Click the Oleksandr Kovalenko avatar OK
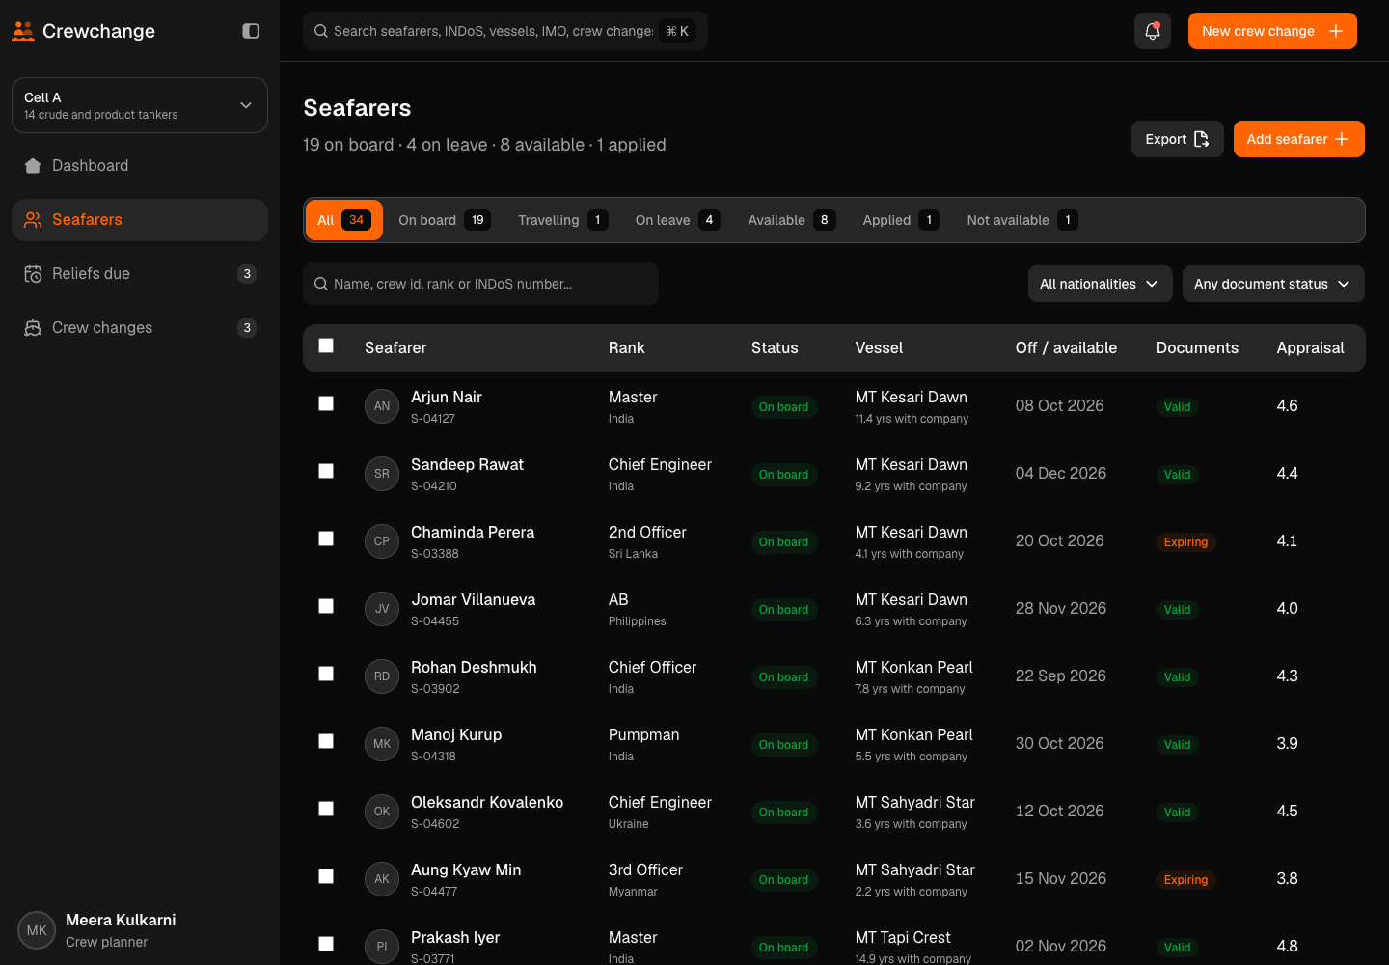 pos(382,812)
